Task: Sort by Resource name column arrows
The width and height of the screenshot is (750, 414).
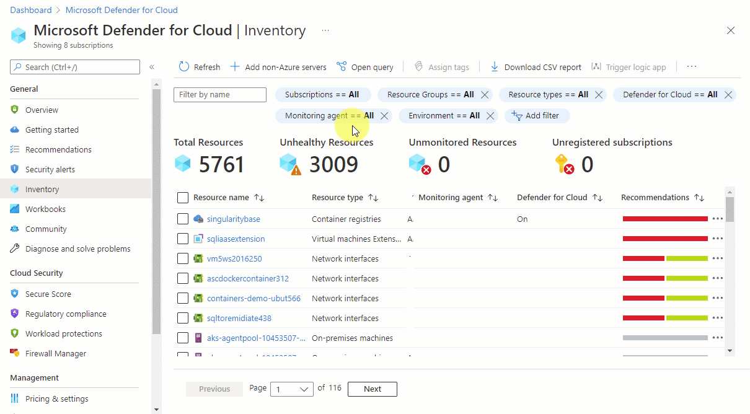Action: click(x=259, y=198)
